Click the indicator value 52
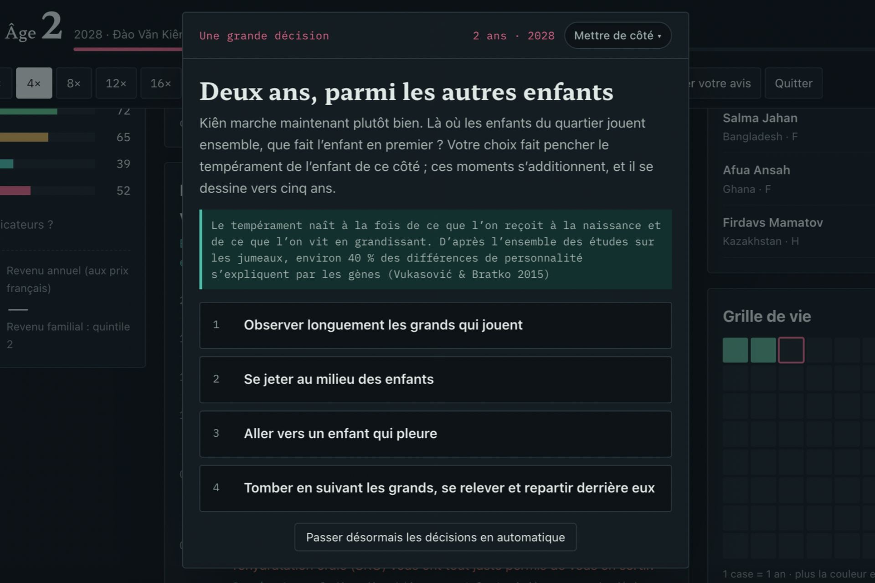875x583 pixels. click(x=123, y=190)
